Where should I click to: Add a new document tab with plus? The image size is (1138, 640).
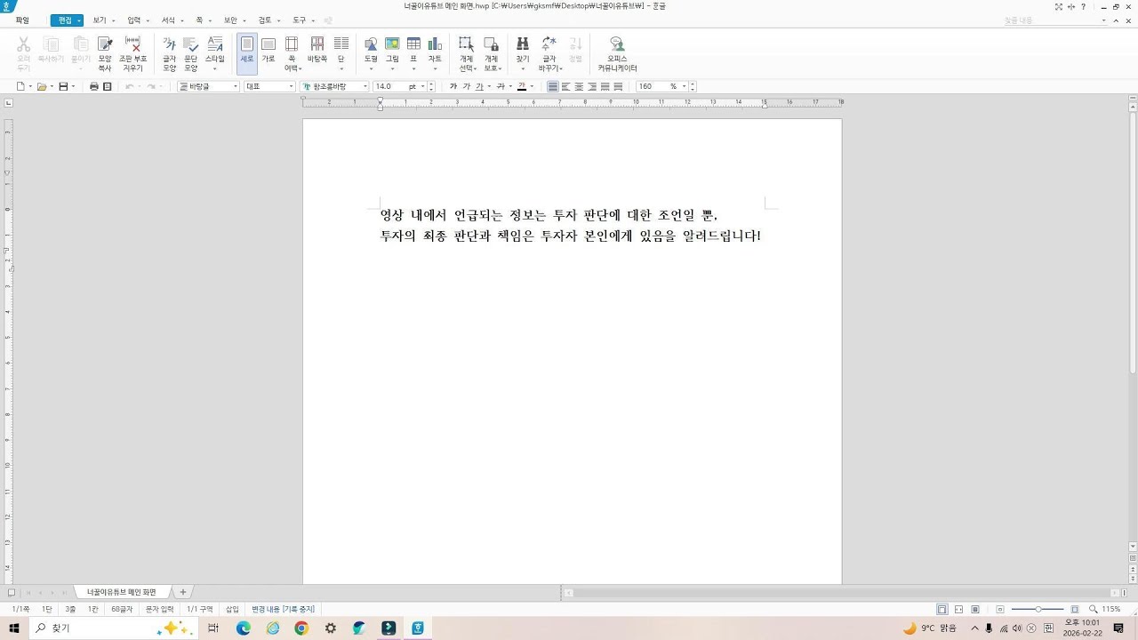pyautogui.click(x=183, y=592)
